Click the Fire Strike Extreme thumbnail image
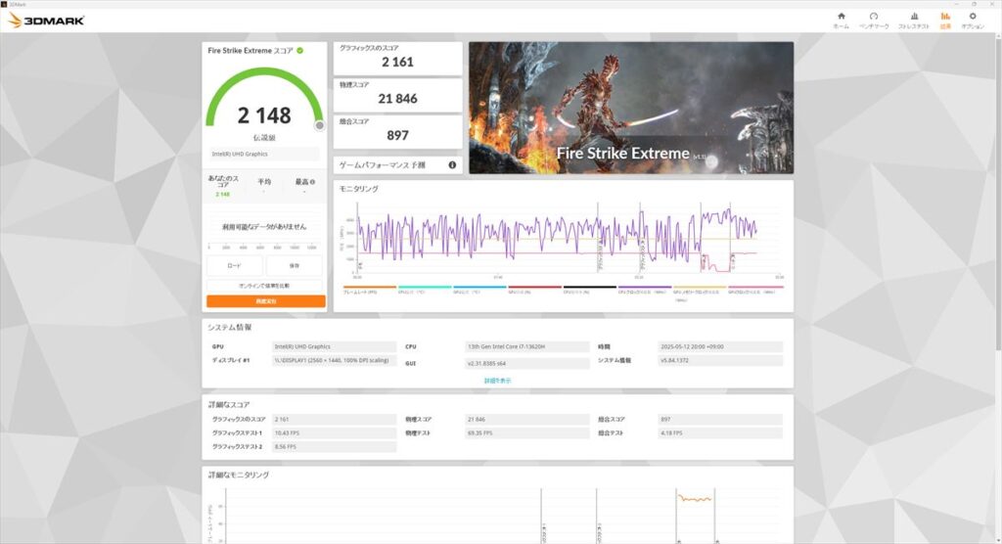This screenshot has height=544, width=1002. [x=631, y=108]
